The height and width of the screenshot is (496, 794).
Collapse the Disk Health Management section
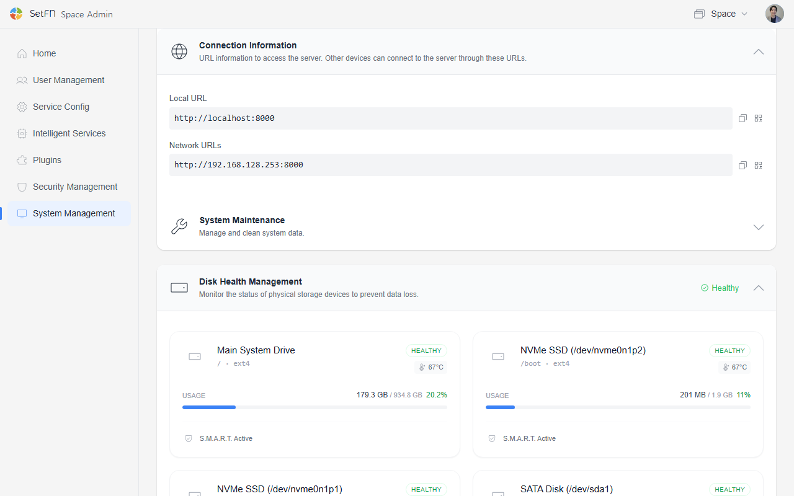[758, 288]
